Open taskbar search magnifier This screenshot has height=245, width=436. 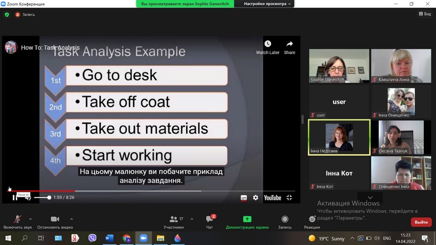(x=24, y=238)
